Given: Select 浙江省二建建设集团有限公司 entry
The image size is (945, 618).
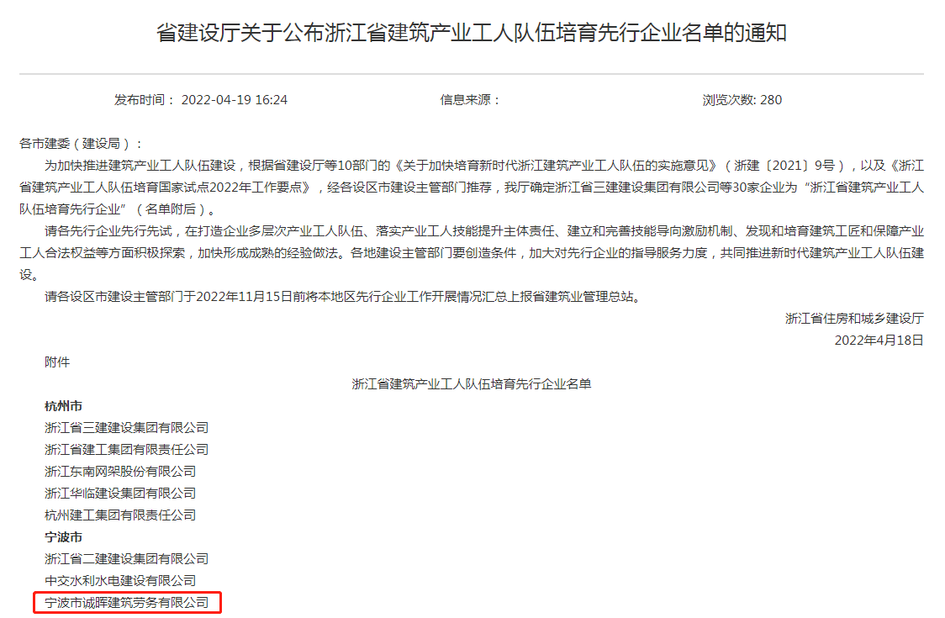Looking at the screenshot, I should (127, 559).
